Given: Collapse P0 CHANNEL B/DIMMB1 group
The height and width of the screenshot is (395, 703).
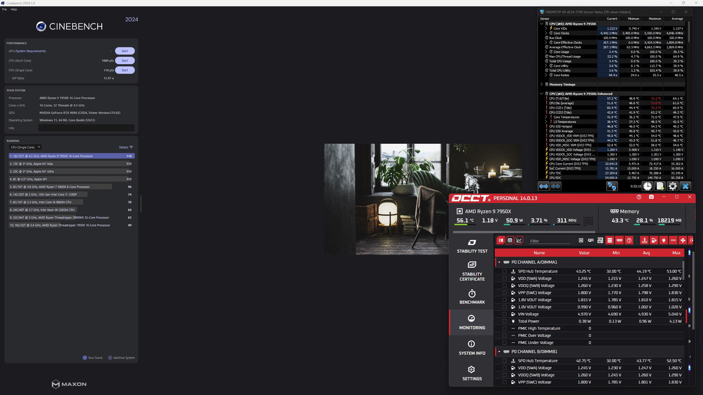Looking at the screenshot, I should pos(499,351).
